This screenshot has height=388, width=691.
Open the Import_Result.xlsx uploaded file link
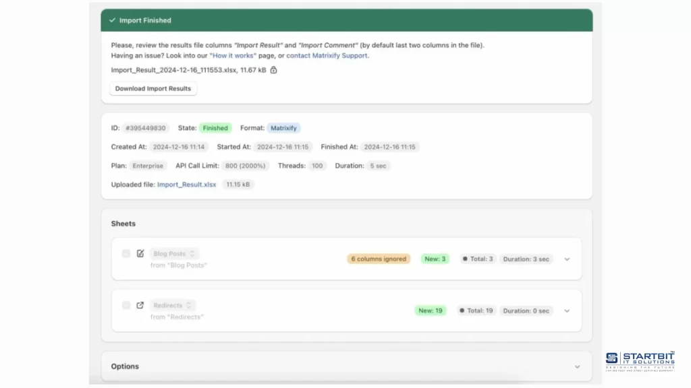(x=186, y=184)
